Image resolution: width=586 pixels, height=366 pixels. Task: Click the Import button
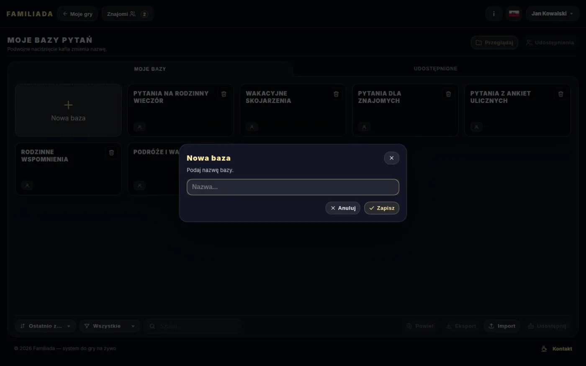click(502, 326)
